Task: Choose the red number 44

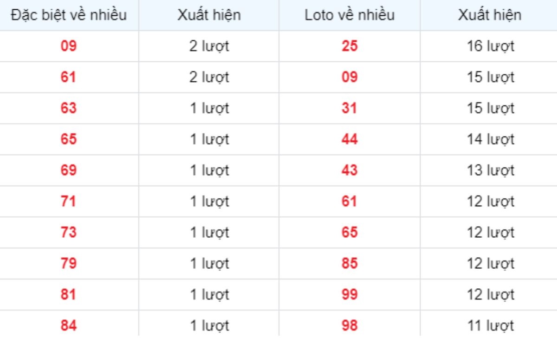Action: coord(350,139)
